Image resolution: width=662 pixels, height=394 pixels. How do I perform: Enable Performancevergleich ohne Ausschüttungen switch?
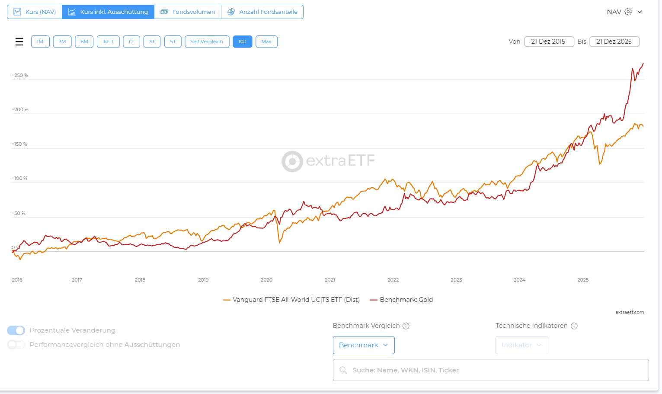coord(16,345)
